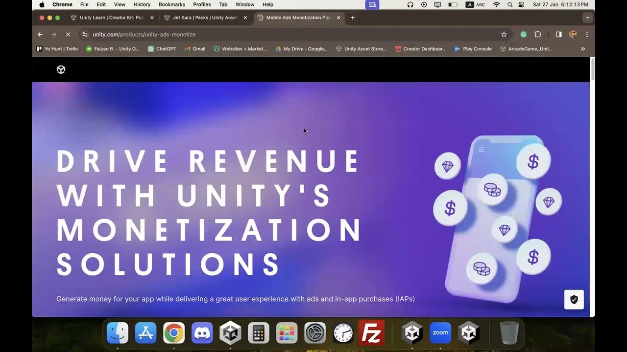Go back to the previous page
The height and width of the screenshot is (352, 627).
pyautogui.click(x=40, y=34)
